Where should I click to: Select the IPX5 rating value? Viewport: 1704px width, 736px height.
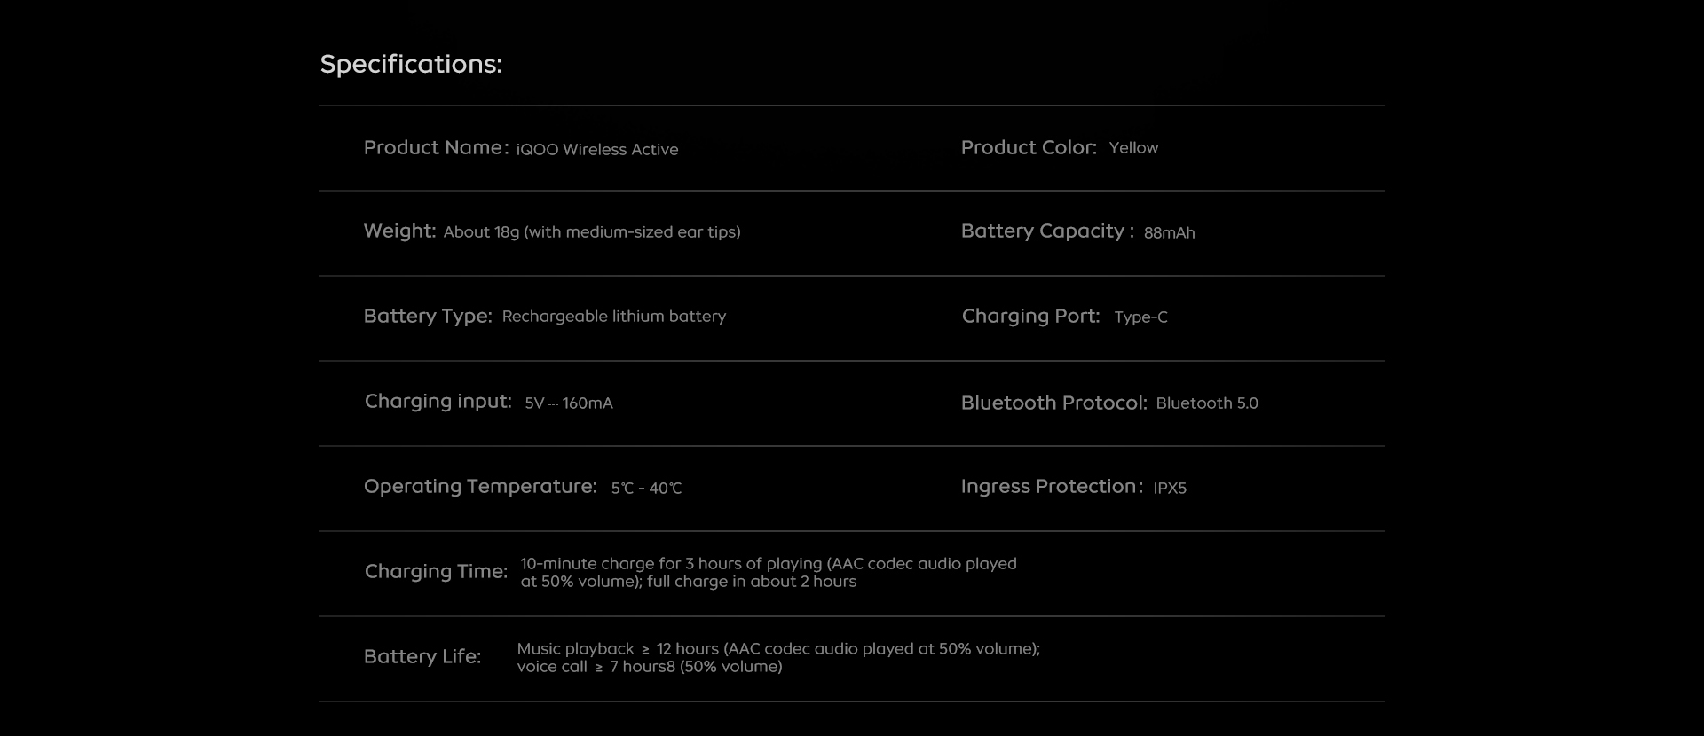pyautogui.click(x=1170, y=488)
